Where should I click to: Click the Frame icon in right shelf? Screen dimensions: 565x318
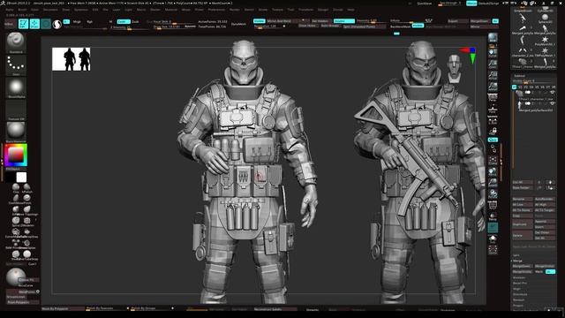click(493, 160)
